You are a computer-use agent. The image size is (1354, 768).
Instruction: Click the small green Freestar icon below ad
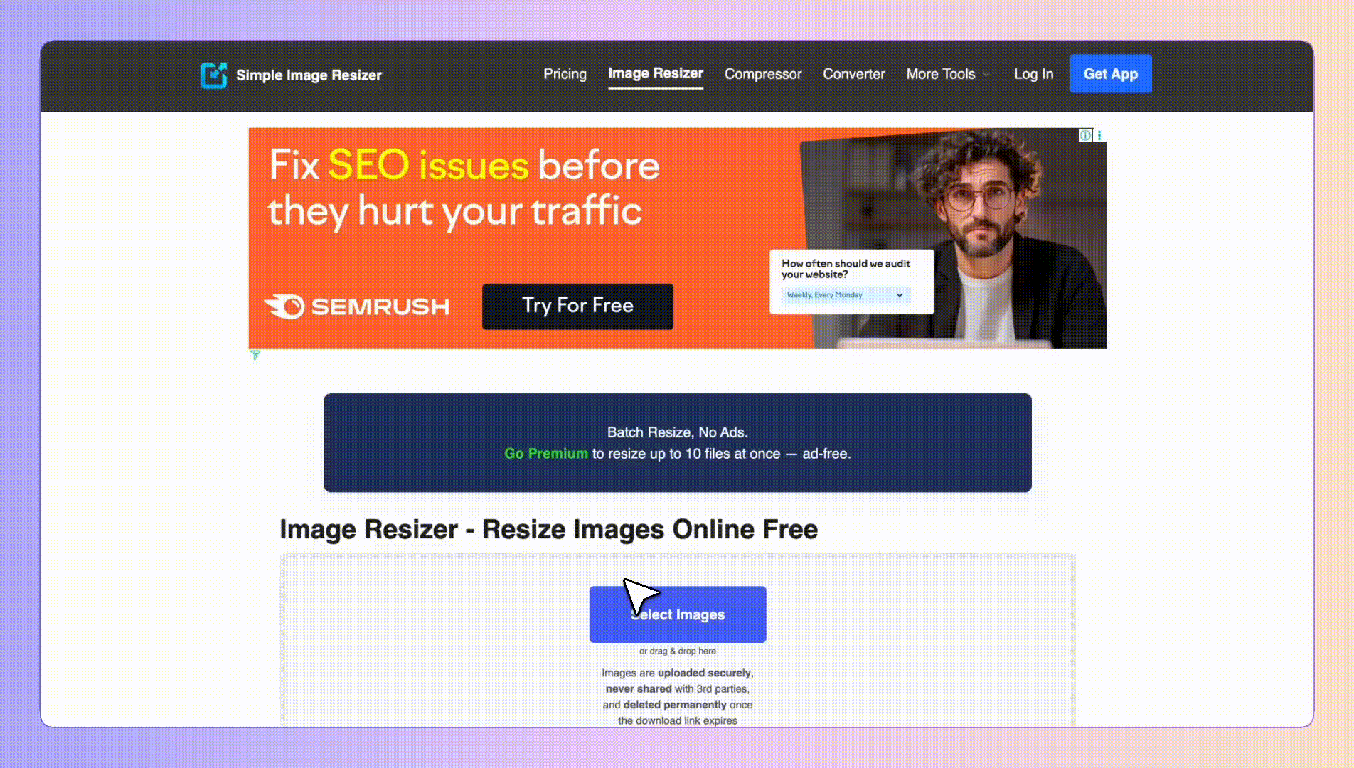[255, 355]
